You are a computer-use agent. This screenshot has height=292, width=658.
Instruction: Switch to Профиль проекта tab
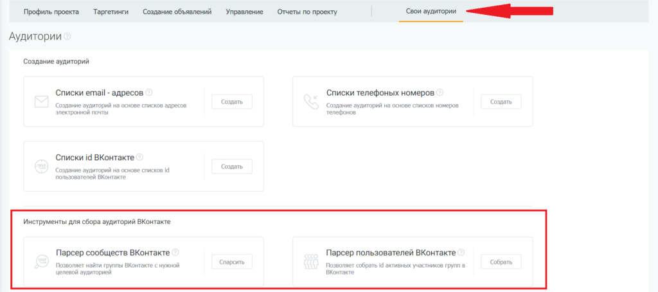(51, 12)
